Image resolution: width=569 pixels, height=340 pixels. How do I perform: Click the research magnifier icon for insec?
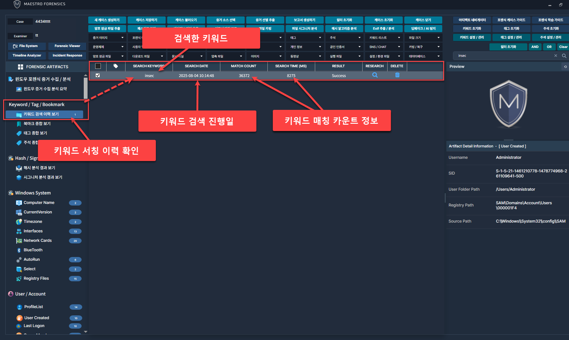(x=375, y=75)
